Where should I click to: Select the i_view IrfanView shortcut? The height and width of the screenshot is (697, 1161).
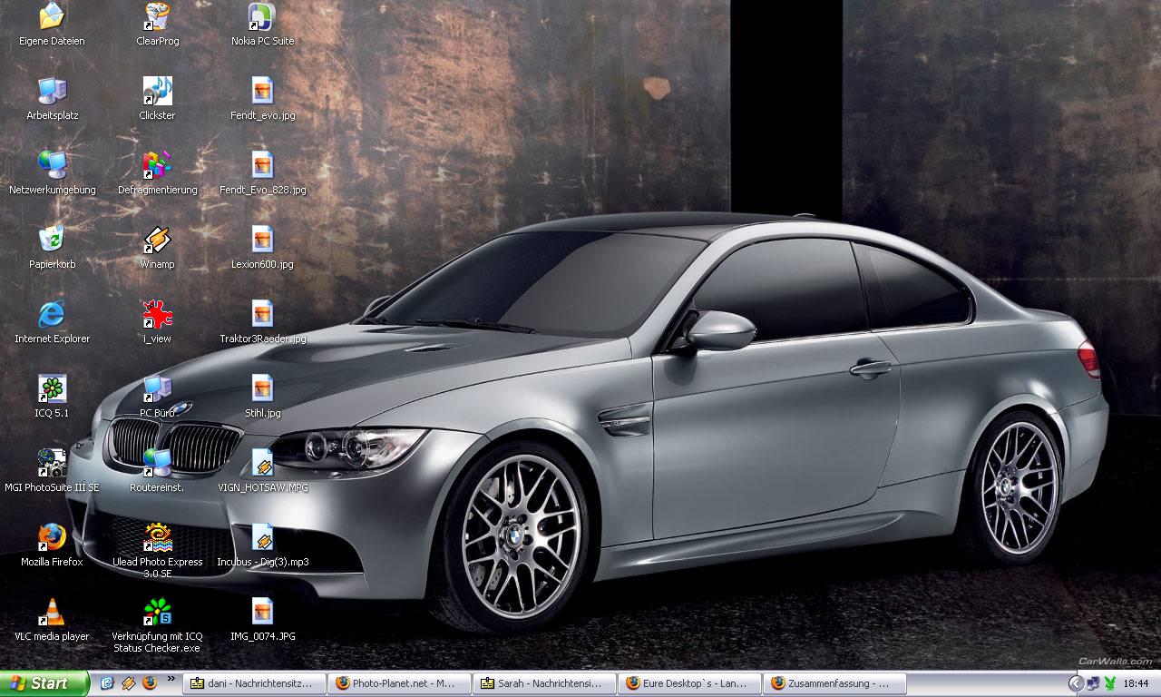click(157, 315)
